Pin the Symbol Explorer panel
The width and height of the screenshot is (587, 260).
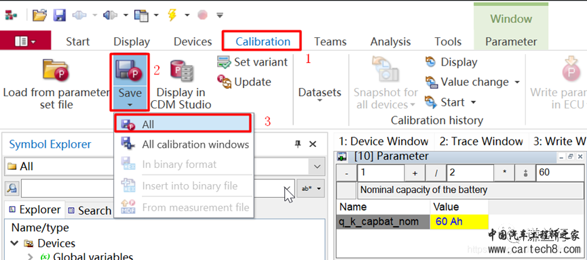point(298,144)
